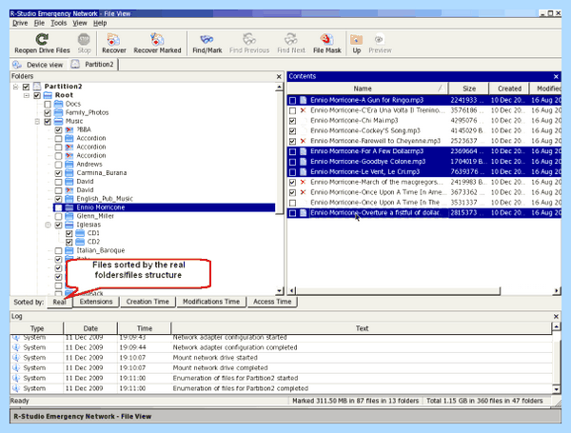Click the Glenn_Miller folder icon
This screenshot has height=433, width=571.
coord(69,216)
